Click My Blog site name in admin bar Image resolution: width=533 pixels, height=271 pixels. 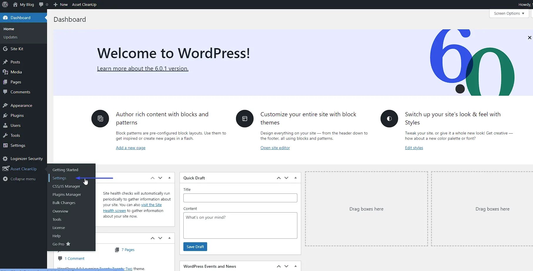[x=27, y=4]
